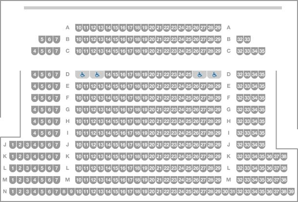Choose seat J35
298x202 pixels.
tap(262, 145)
